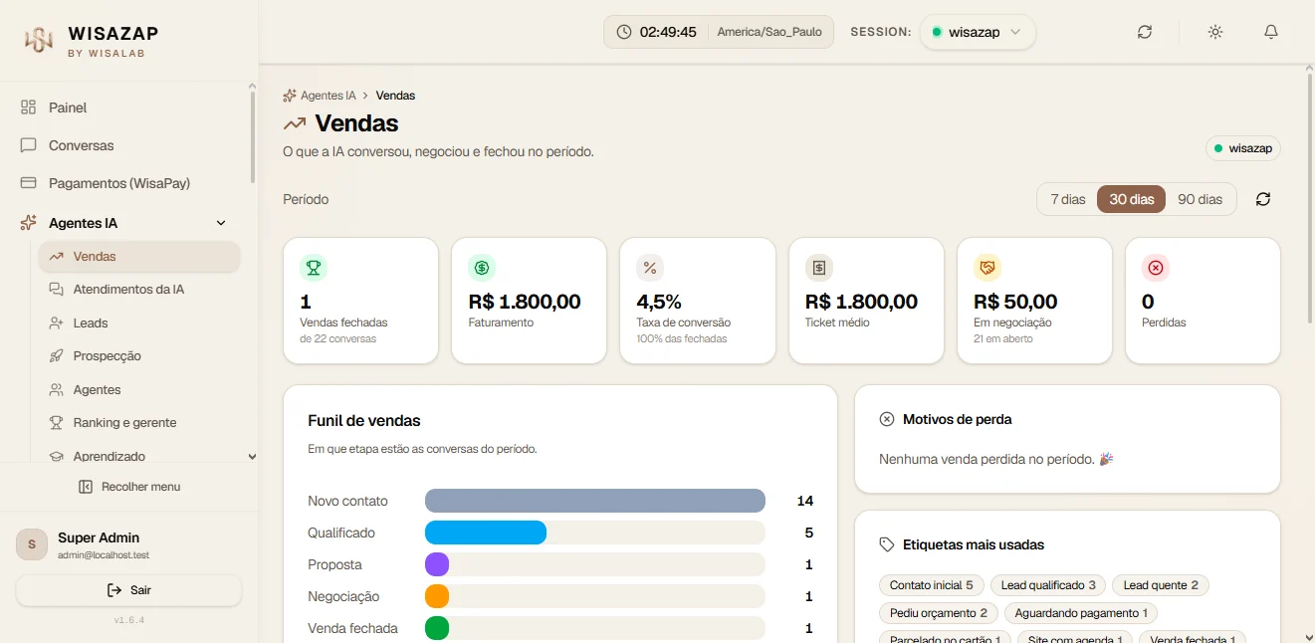Go to Atendimentos da IA
The image size is (1315, 643).
click(x=139, y=290)
